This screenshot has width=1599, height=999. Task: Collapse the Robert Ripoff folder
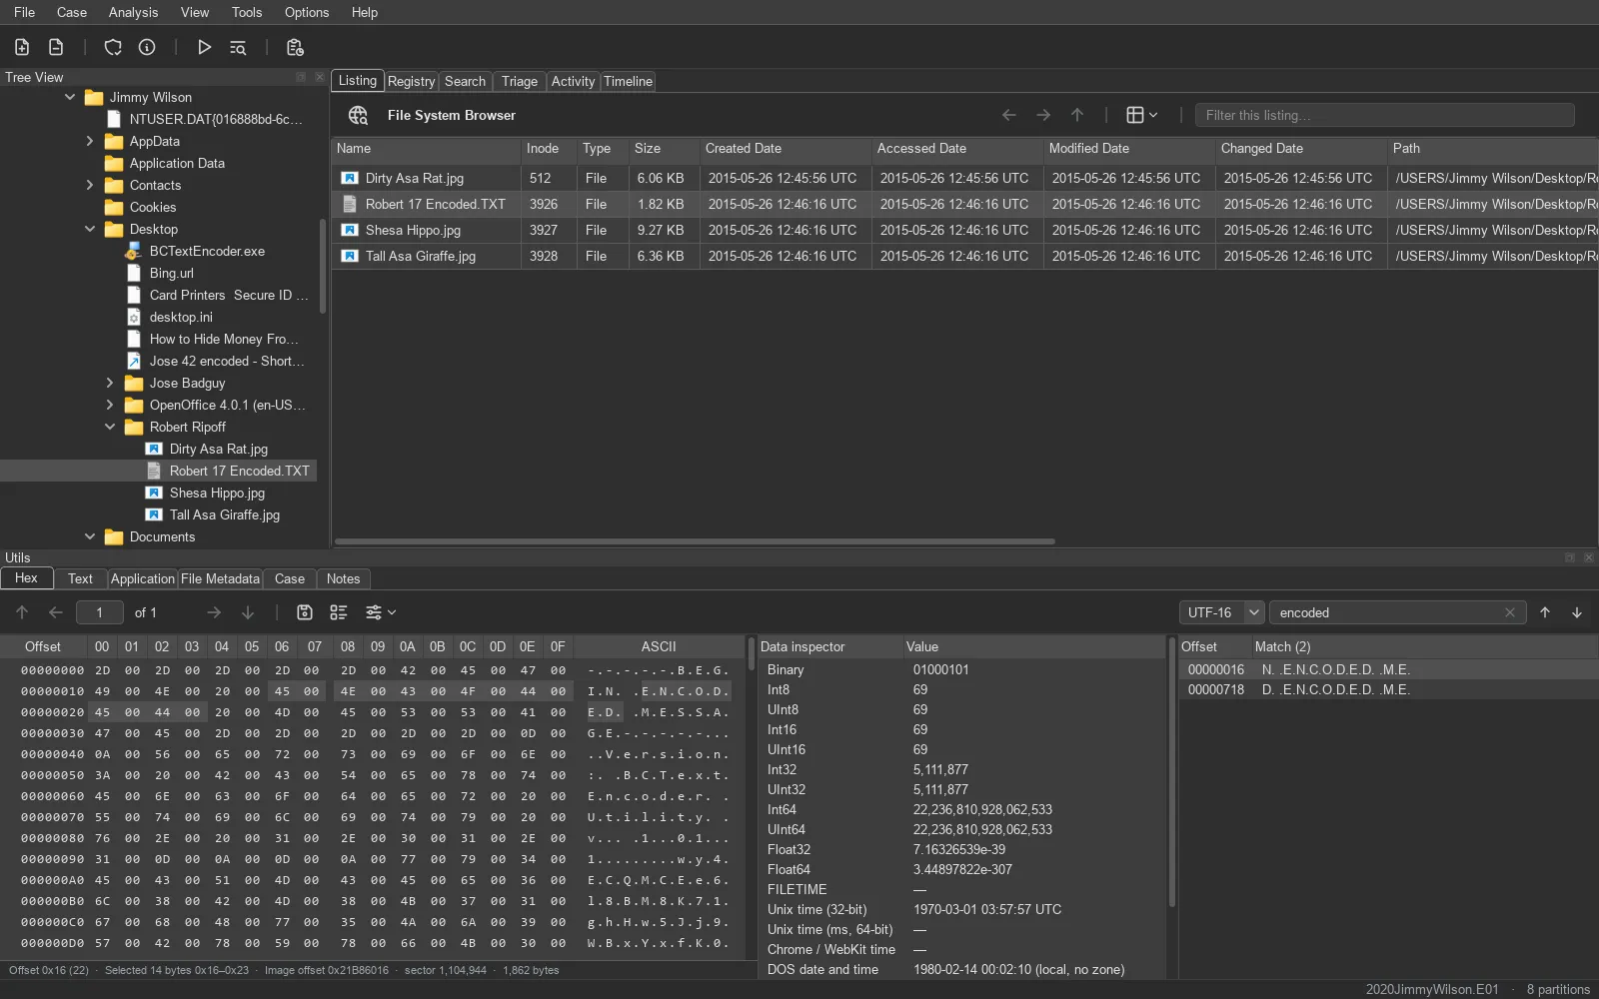point(110,427)
